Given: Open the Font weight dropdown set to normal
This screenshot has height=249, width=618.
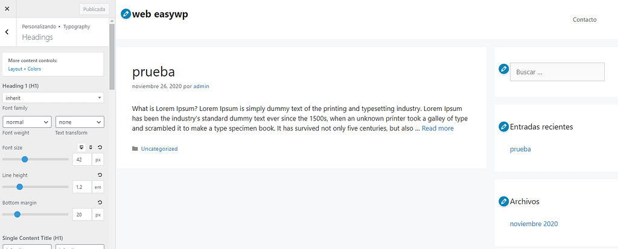Looking at the screenshot, I should coord(27,122).
